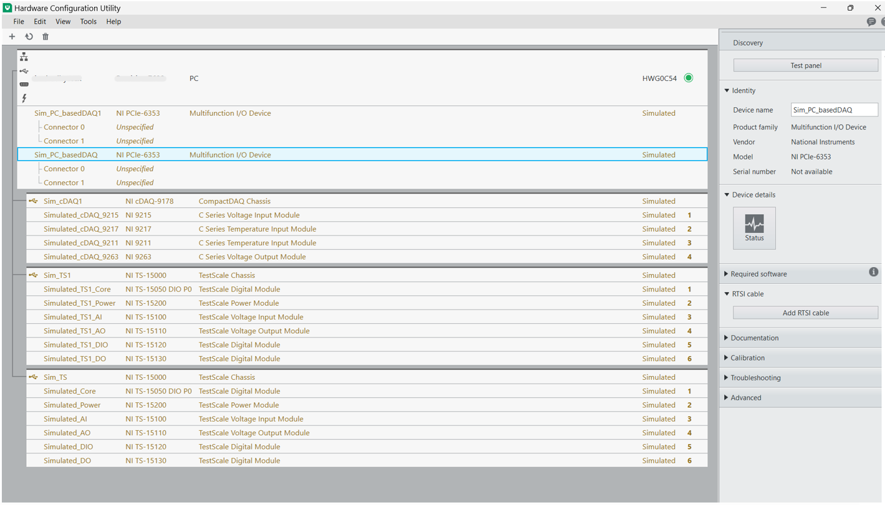Viewport: 885px width, 505px height.
Task: Select the Simulated_cDAQ_9211 module row
Action: click(x=367, y=243)
